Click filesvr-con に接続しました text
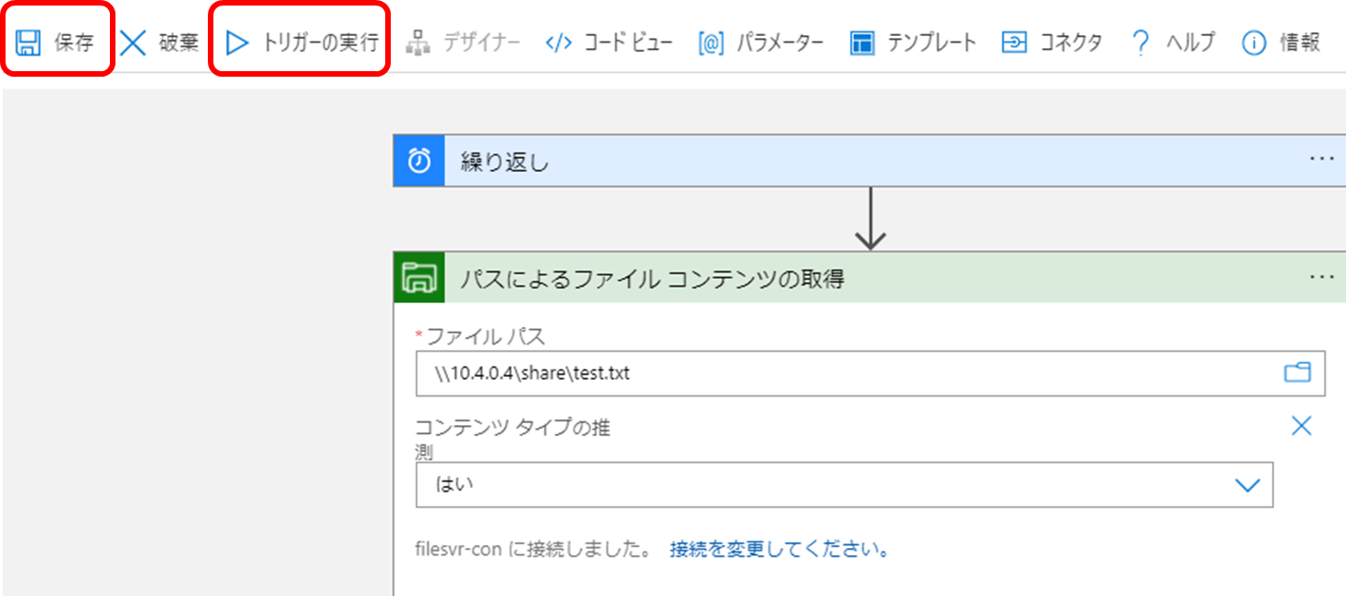1346x596 pixels. pyautogui.click(x=536, y=549)
